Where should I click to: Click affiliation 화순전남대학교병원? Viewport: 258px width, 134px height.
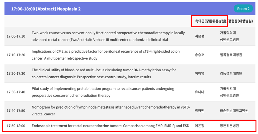pos(234,111)
